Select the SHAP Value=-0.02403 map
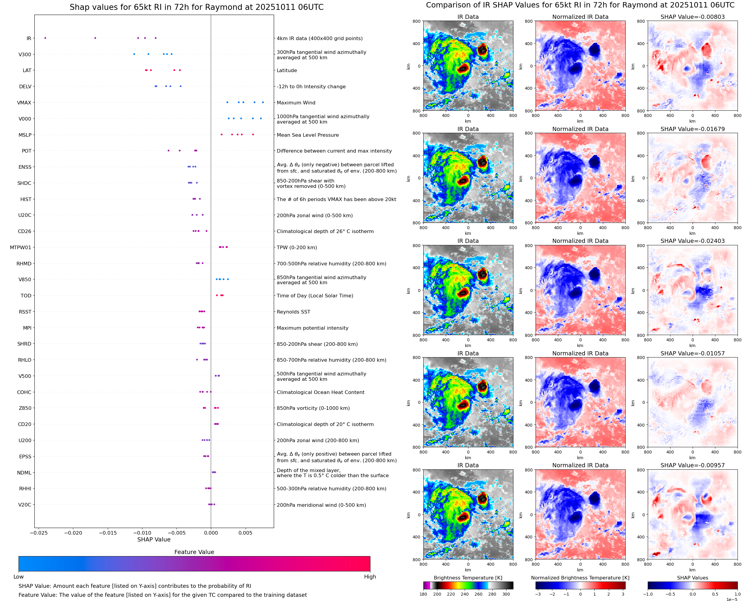This screenshot has width=745, height=601. tap(692, 290)
